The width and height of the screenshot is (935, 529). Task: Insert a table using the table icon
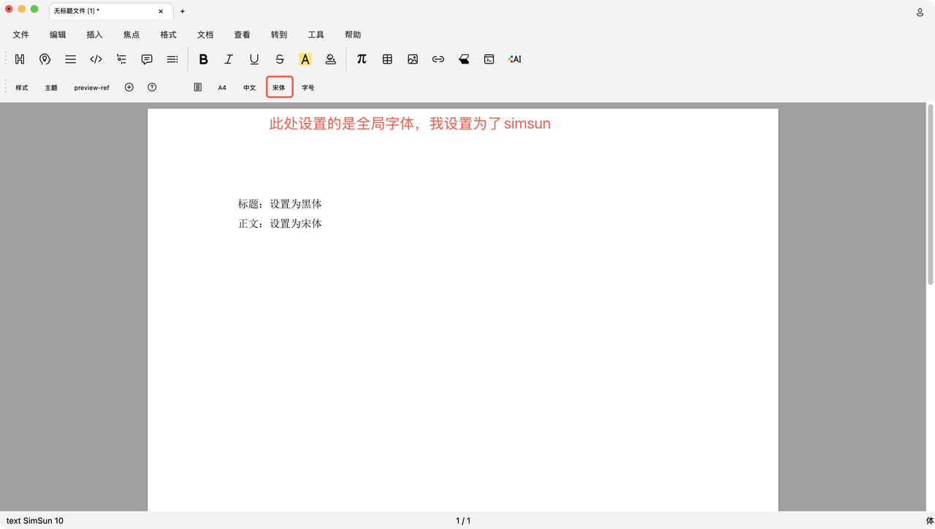[x=387, y=59]
